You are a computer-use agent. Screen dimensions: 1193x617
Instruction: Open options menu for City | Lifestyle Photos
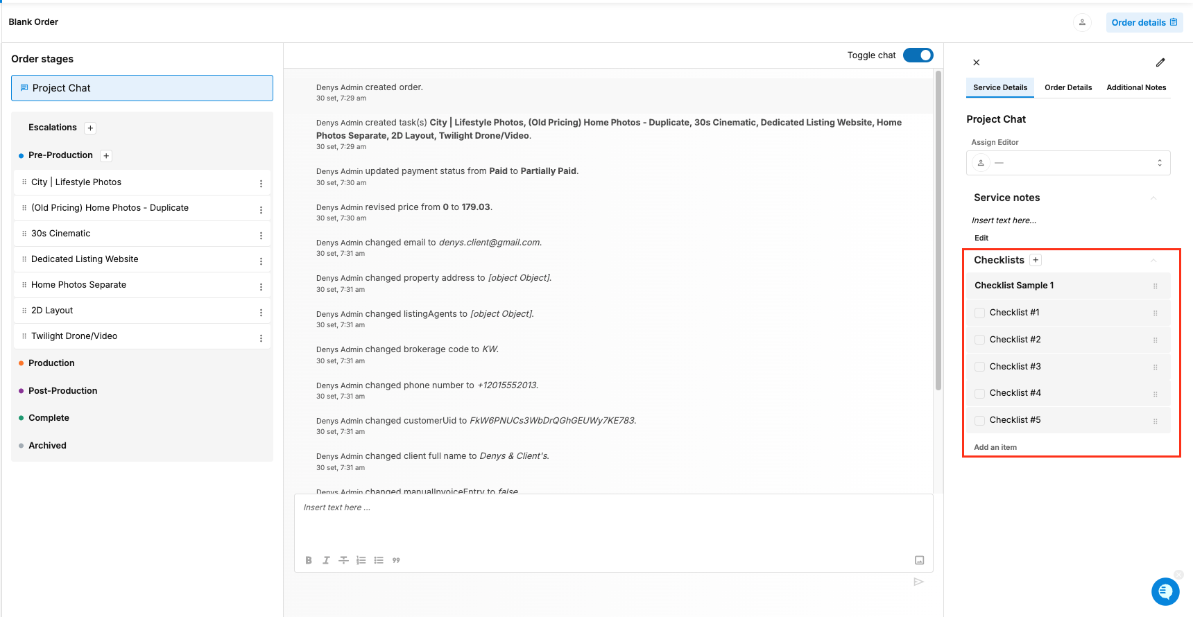click(261, 184)
